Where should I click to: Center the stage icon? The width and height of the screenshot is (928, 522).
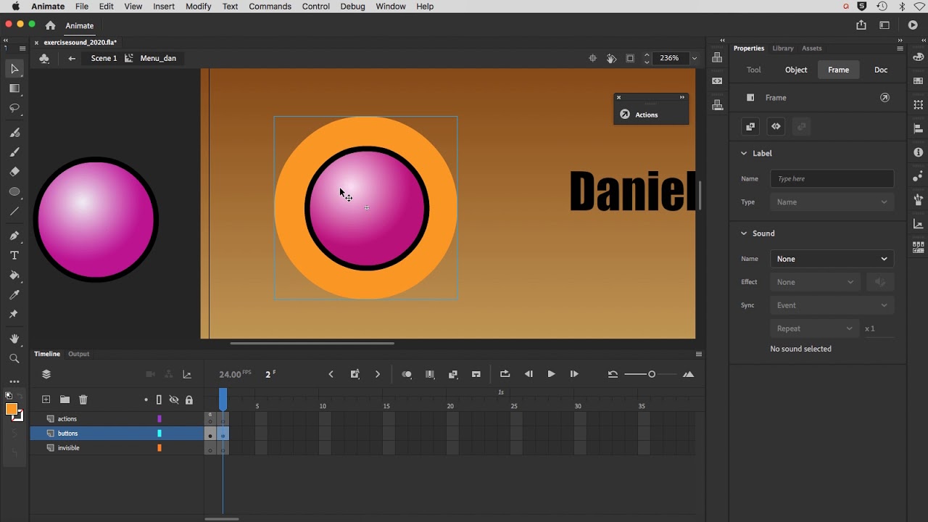coord(592,58)
